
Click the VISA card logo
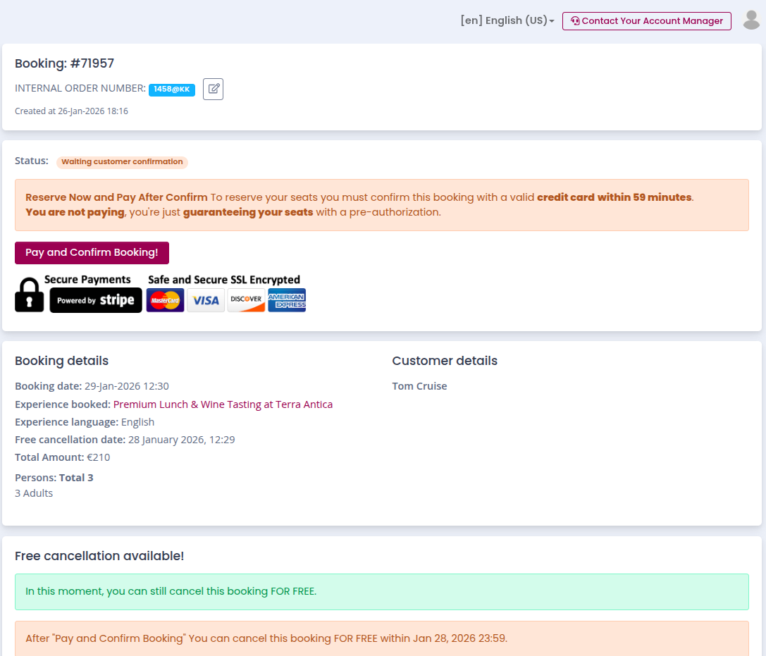coord(206,300)
